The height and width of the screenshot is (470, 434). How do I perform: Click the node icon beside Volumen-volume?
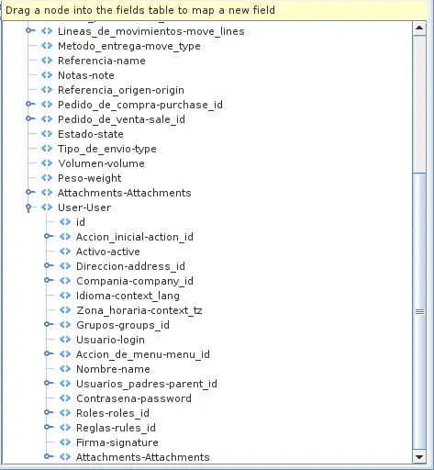47,163
